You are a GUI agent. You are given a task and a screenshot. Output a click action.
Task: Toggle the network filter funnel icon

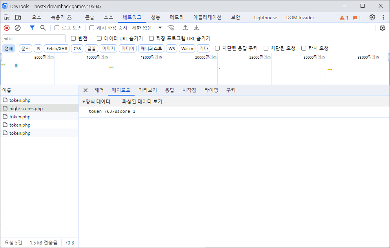click(x=32, y=28)
